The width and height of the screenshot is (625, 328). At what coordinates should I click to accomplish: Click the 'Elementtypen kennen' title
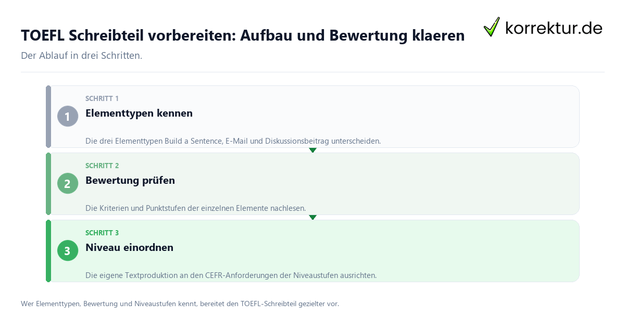click(139, 113)
